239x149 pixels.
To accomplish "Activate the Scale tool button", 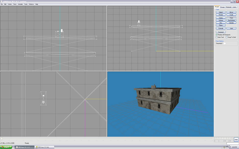I will (231, 15).
